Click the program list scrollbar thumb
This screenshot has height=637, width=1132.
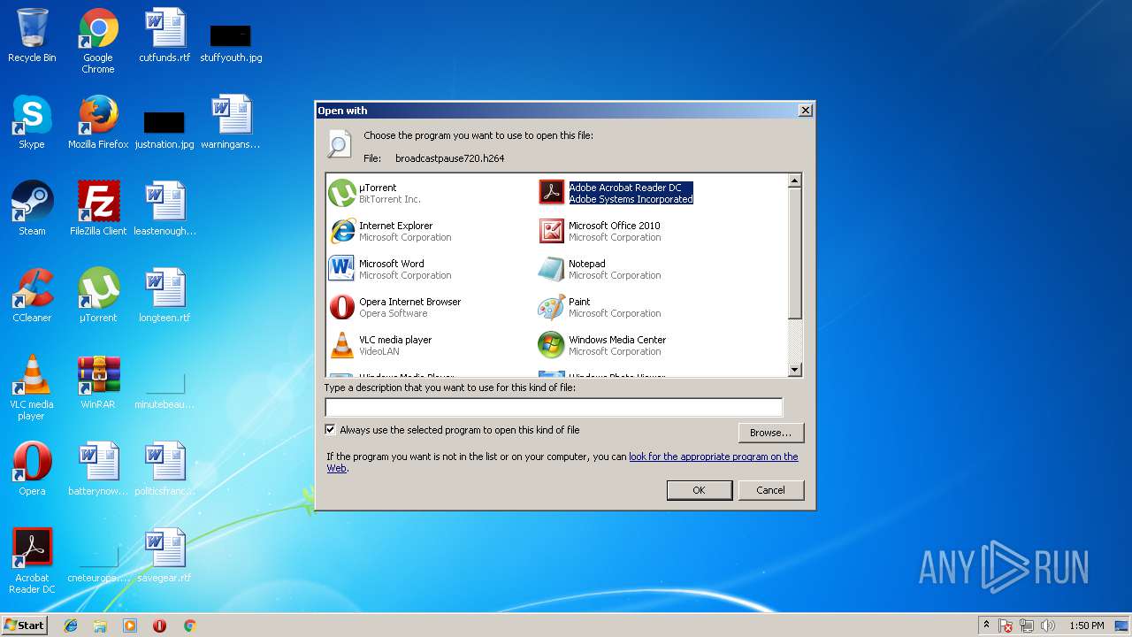pos(794,253)
